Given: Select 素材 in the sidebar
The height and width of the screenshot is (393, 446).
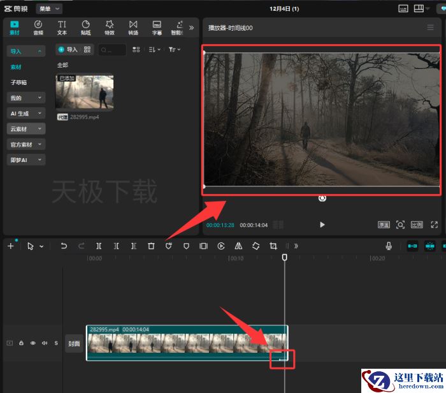Looking at the screenshot, I should pos(16,67).
